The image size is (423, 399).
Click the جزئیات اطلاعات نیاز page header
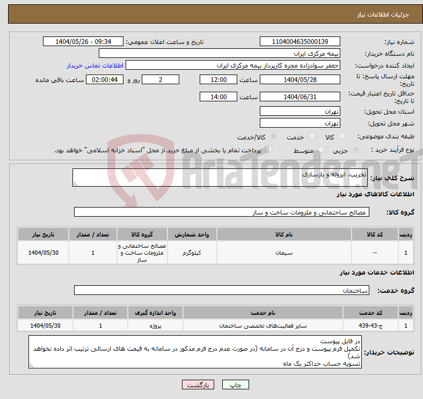[383, 14]
